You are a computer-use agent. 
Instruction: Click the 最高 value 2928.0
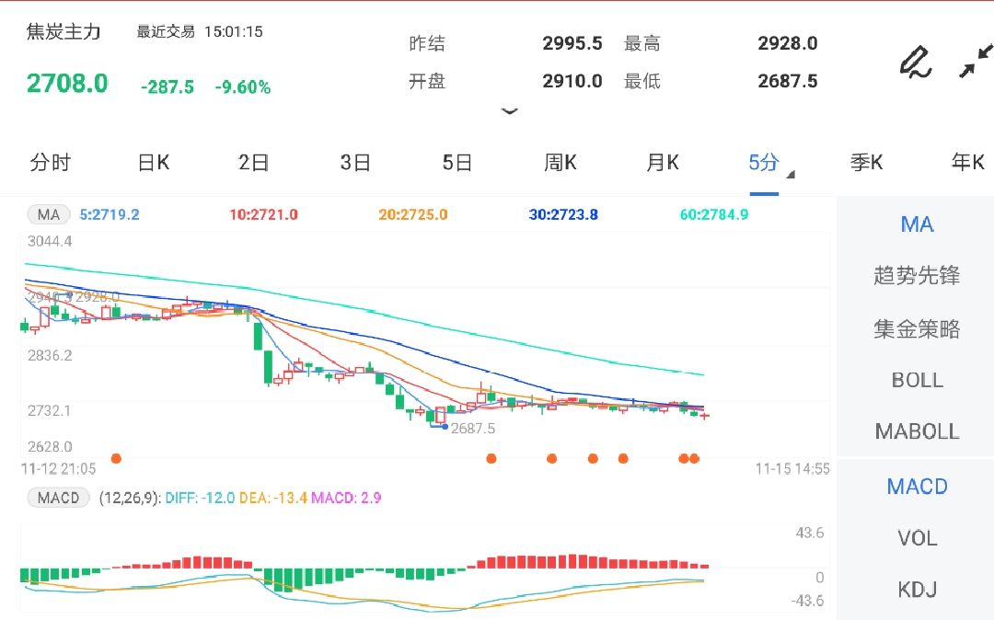[787, 43]
